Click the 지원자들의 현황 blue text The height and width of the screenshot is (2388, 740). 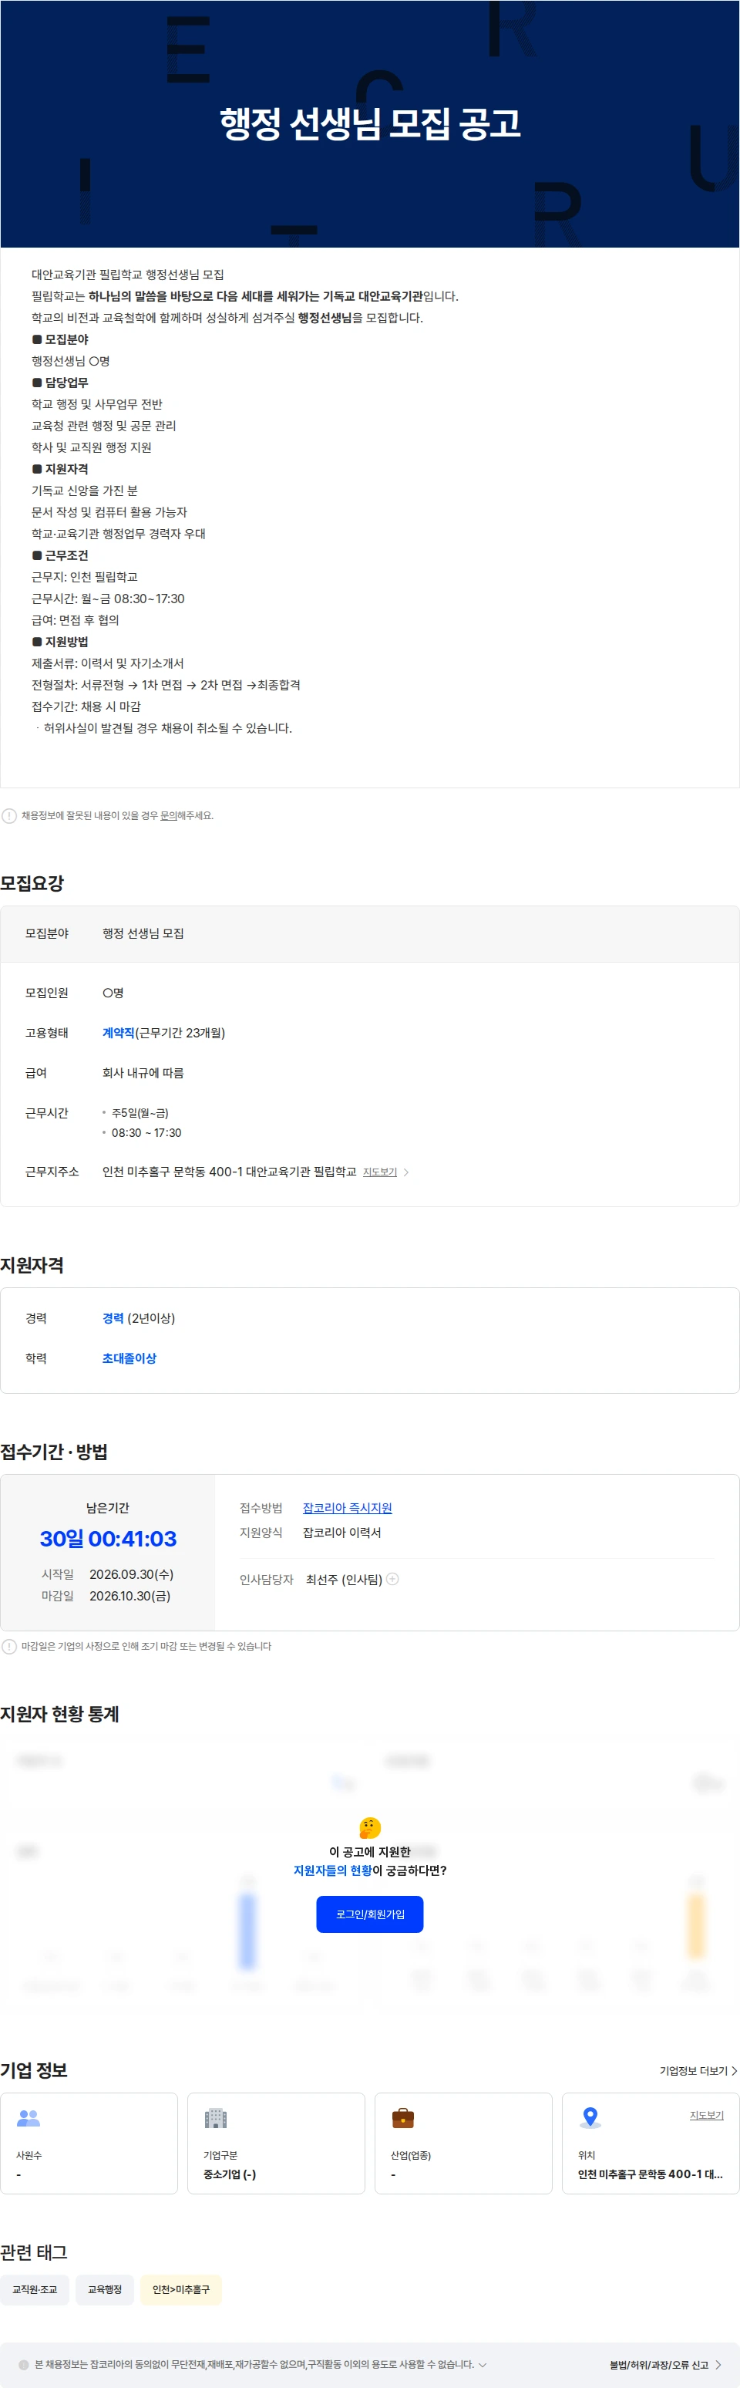(332, 1870)
